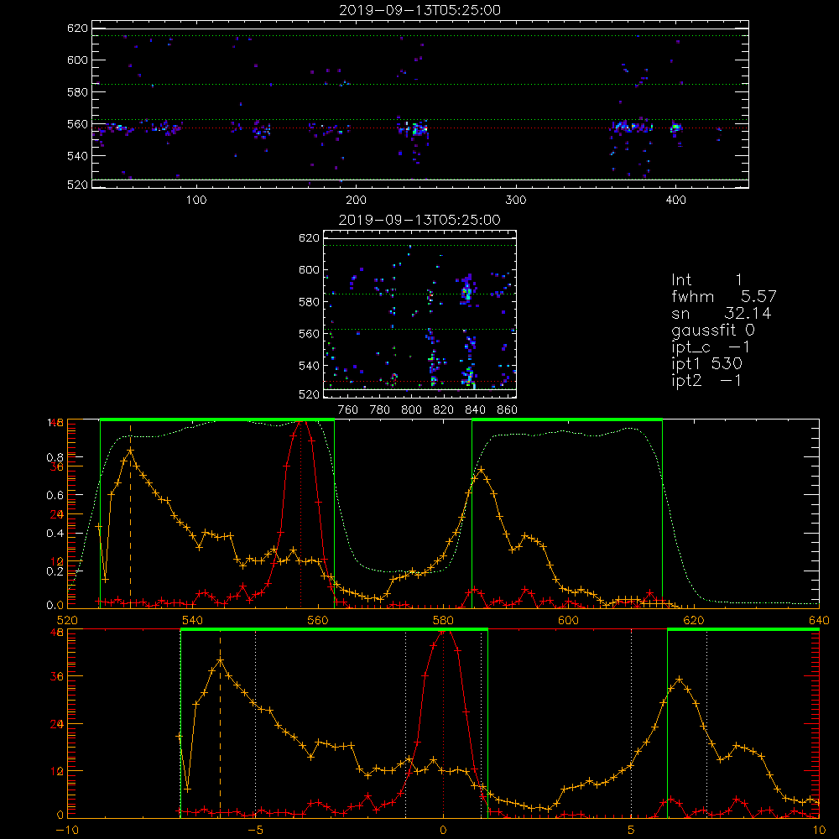The image size is (839, 839).
Task: Click the left thick green bar atop the bottom plot
Action: [x=335, y=629]
